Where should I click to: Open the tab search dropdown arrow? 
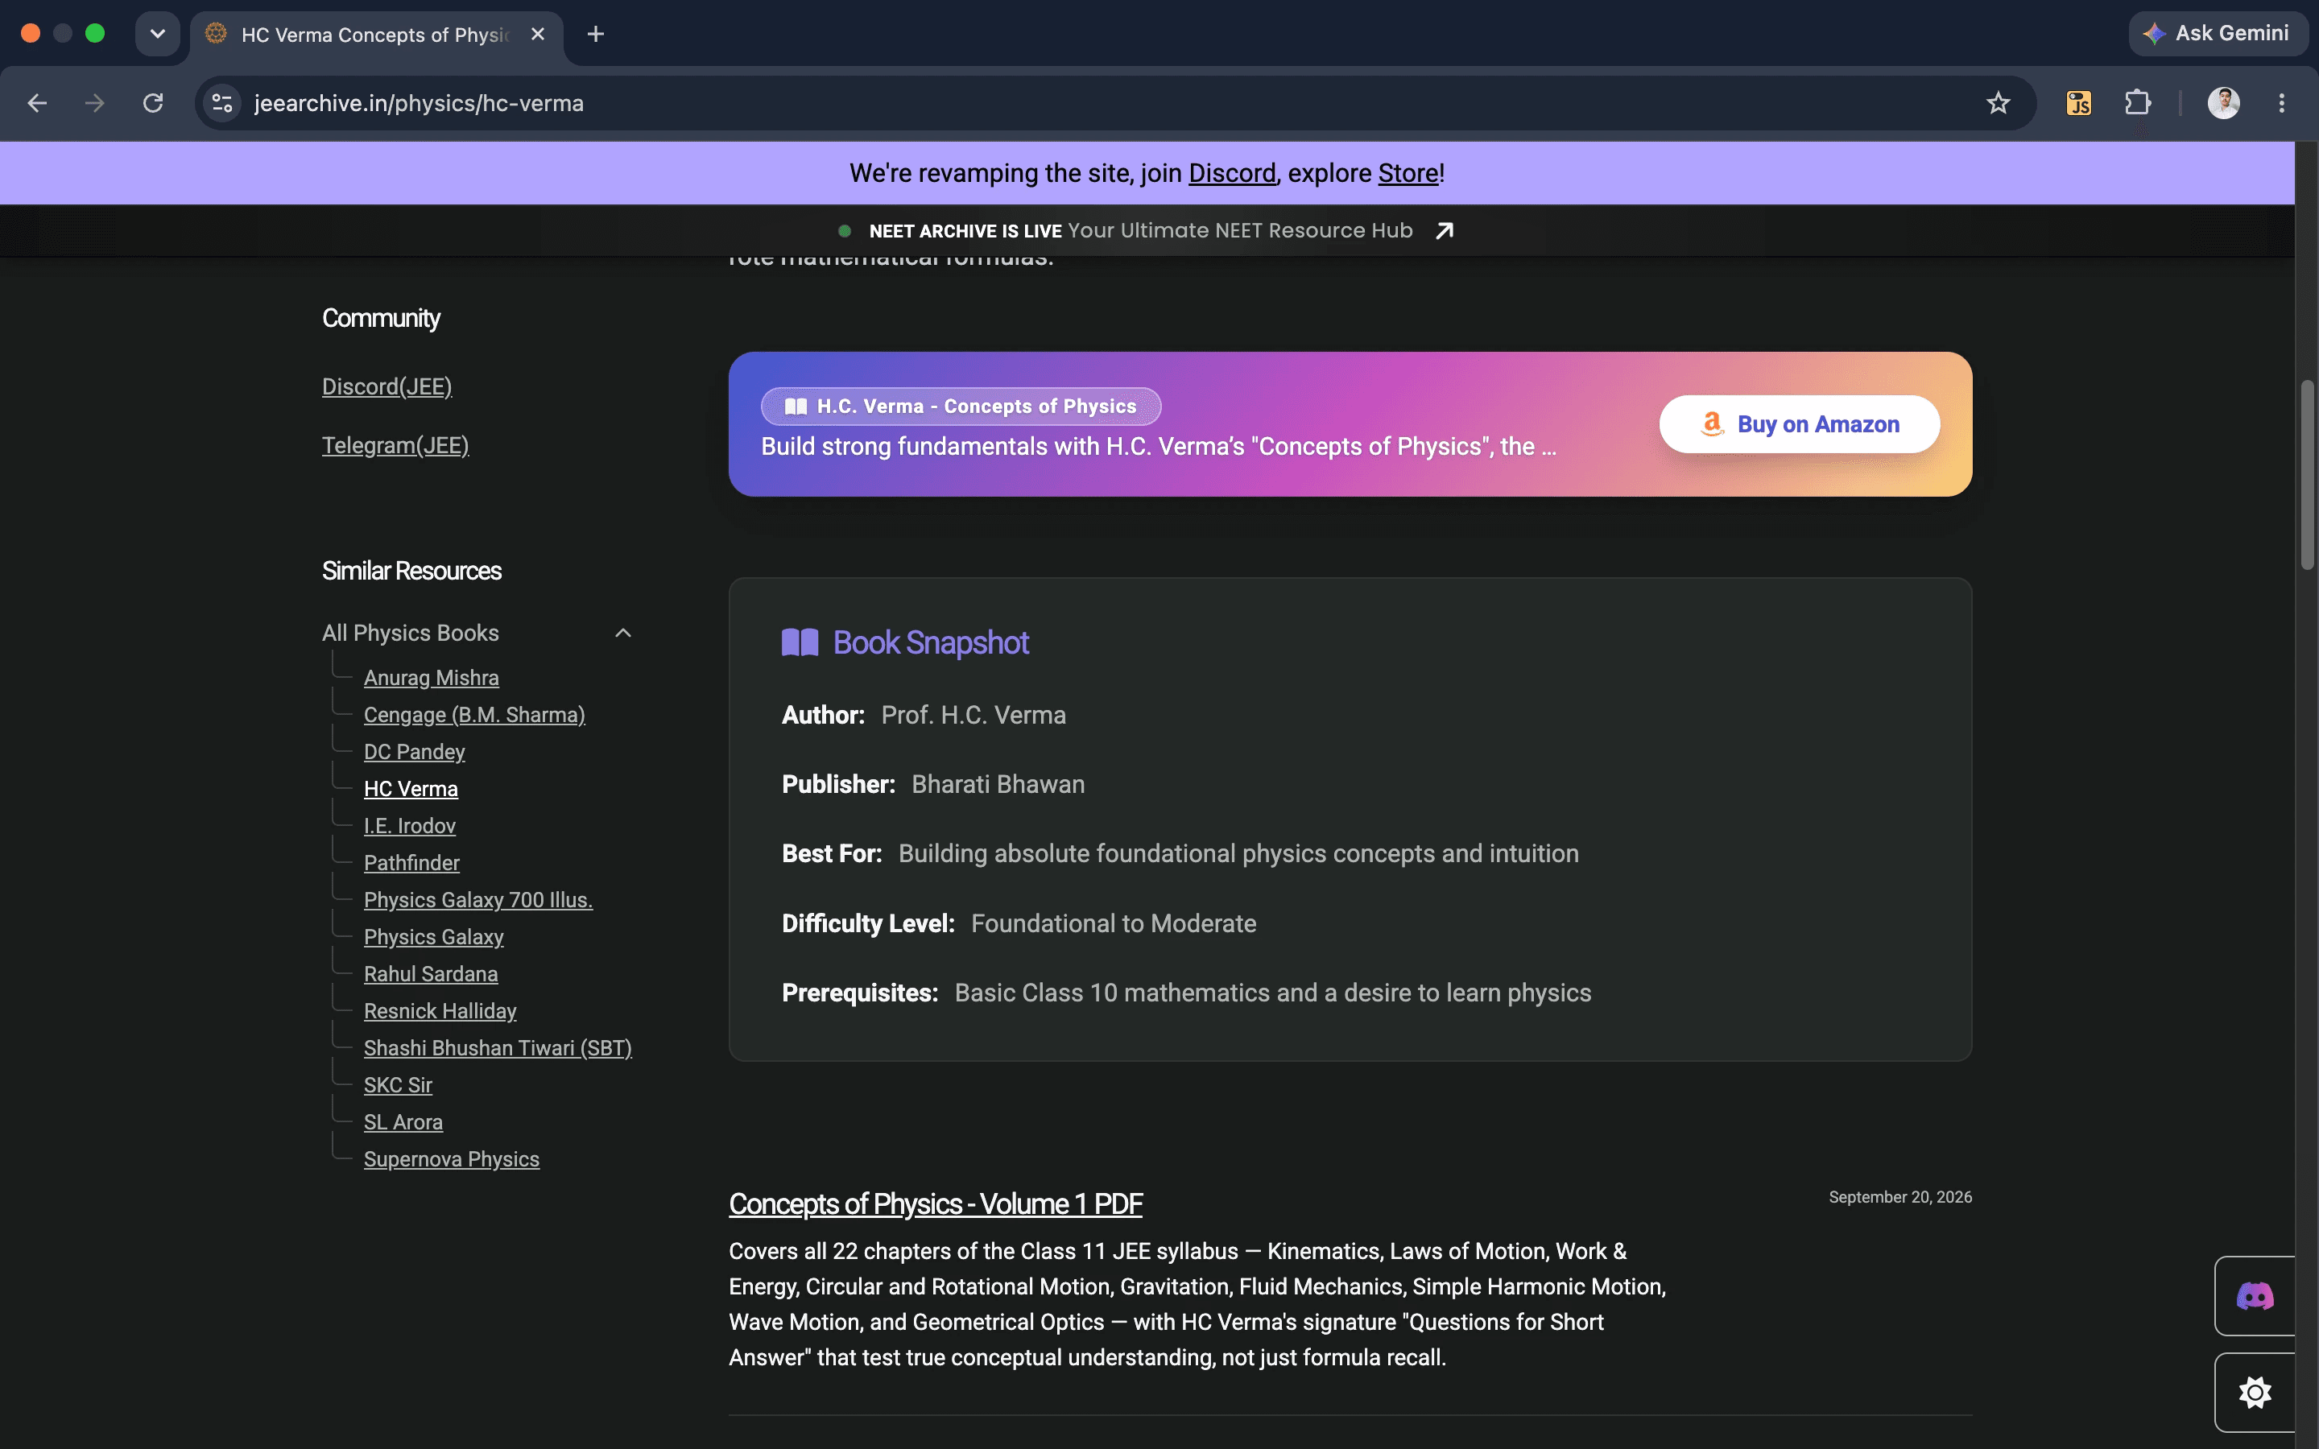157,35
